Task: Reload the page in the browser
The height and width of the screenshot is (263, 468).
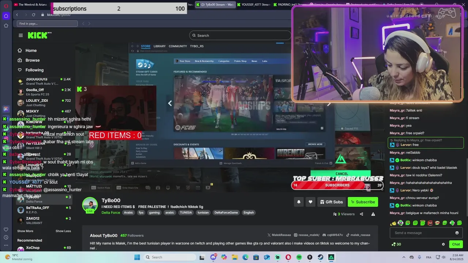Action: click(34, 15)
